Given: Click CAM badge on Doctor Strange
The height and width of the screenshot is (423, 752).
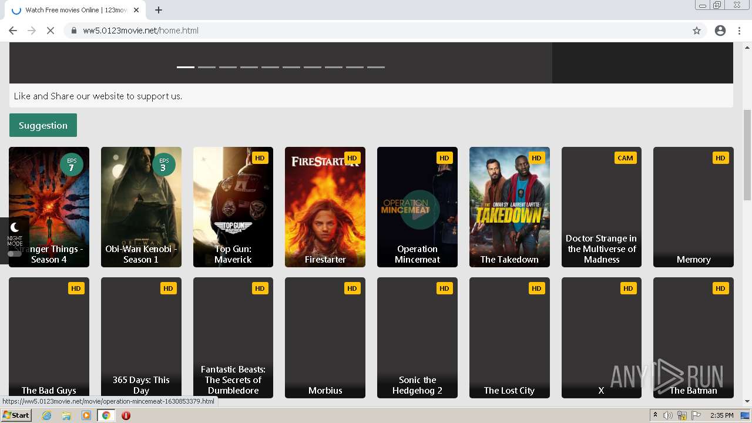Looking at the screenshot, I should [x=625, y=158].
